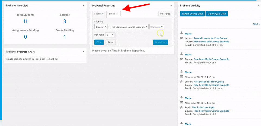The image size is (261, 126).
Task: Click calendar icon next to first November 10 date
Action: (181, 77)
